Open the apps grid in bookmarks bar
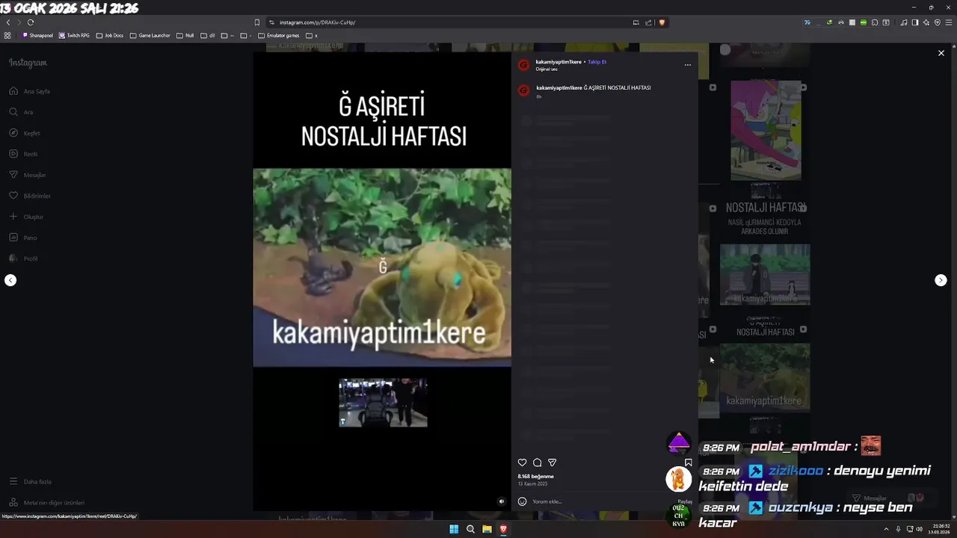The height and width of the screenshot is (538, 957). (7, 35)
